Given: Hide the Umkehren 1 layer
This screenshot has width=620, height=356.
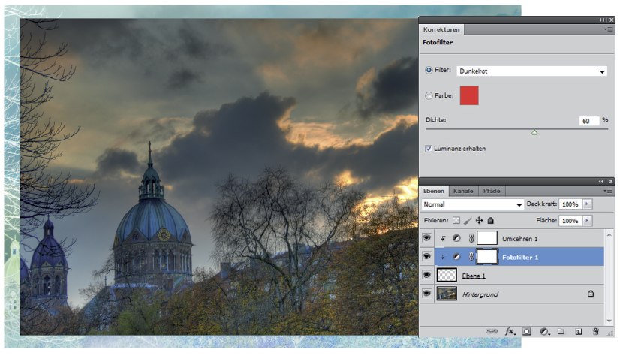Looking at the screenshot, I should (x=426, y=237).
